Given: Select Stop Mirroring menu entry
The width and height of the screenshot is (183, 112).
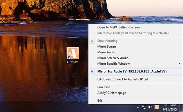Looking at the screenshot, I should [107, 41].
